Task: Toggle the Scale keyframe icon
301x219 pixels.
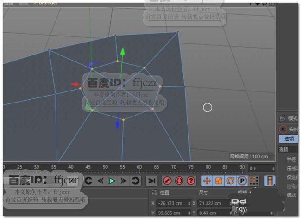Action: point(219,181)
